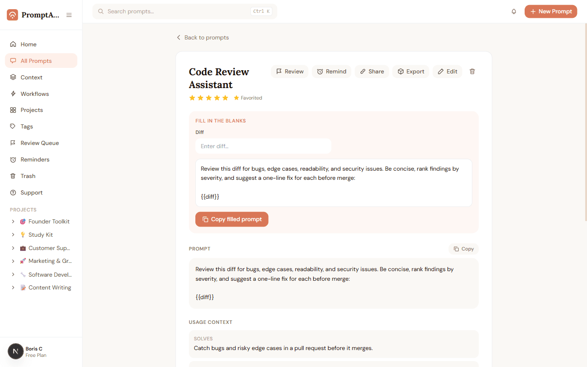This screenshot has height=367, width=587.
Task: Edit the Code Review Assistant prompt
Action: pyautogui.click(x=448, y=72)
